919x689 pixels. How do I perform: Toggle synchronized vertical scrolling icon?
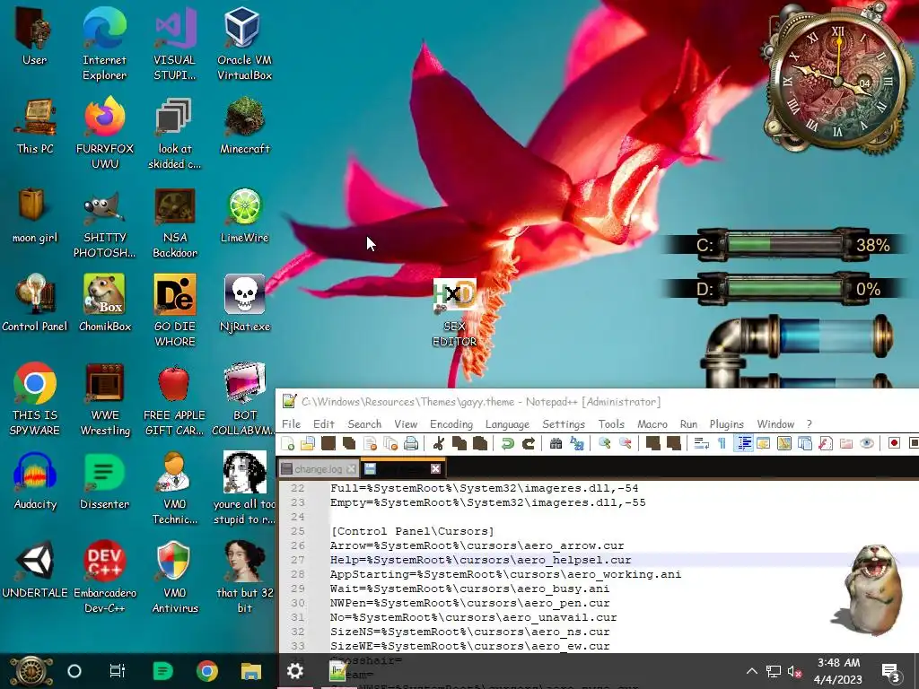(x=653, y=443)
